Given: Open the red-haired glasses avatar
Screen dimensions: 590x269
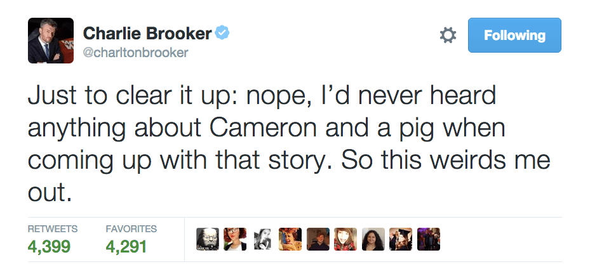Looking at the screenshot, I should [235, 239].
